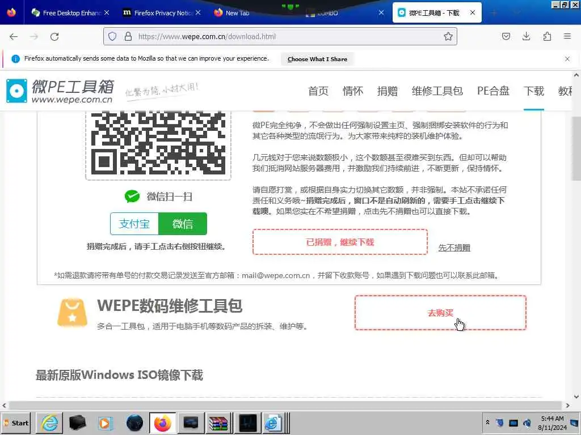The height and width of the screenshot is (435, 581).
Task: Click 已捐赠，继续下载 button
Action: [340, 242]
